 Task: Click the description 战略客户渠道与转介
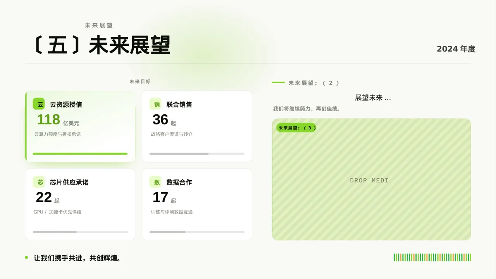tap(172, 134)
